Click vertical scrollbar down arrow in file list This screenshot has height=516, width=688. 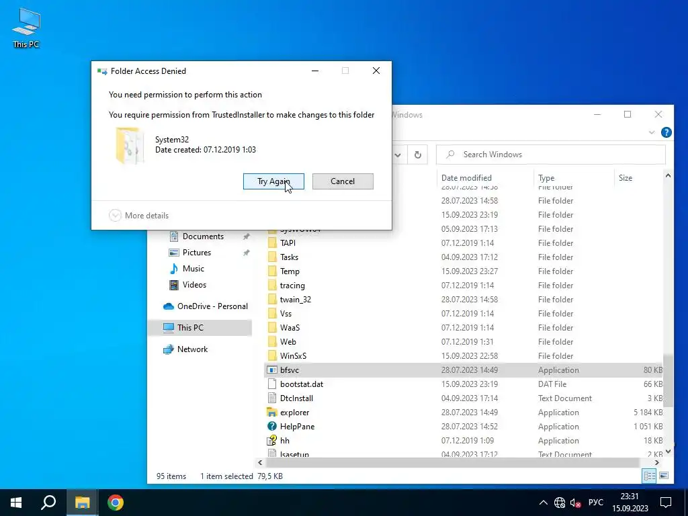(668, 451)
